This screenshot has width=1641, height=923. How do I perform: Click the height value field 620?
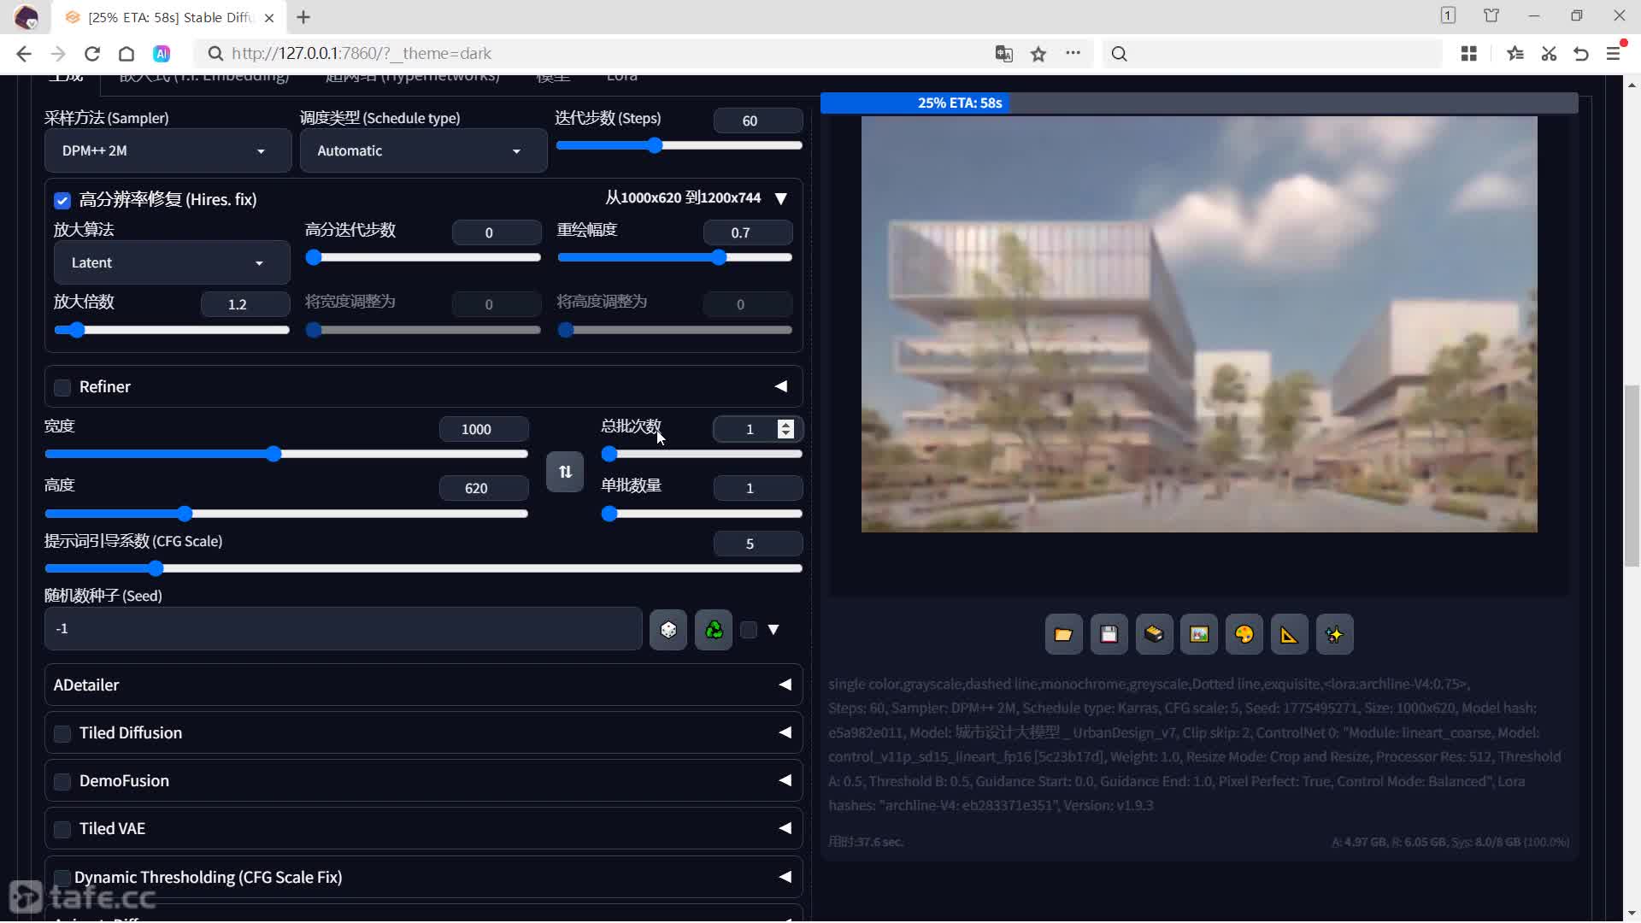point(484,488)
